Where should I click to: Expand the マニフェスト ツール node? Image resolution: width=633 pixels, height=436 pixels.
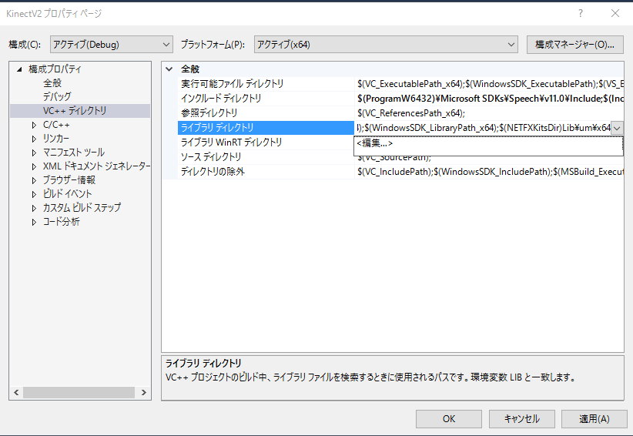tap(34, 153)
